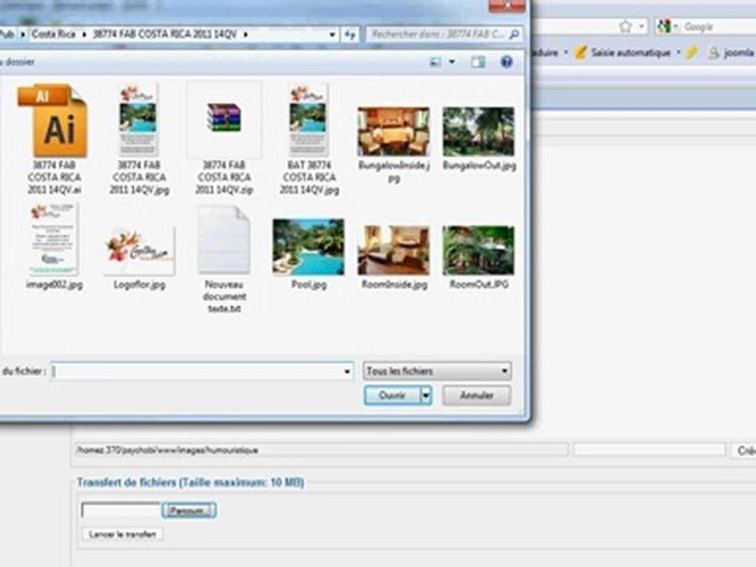Click the file name input field

pyautogui.click(x=196, y=371)
